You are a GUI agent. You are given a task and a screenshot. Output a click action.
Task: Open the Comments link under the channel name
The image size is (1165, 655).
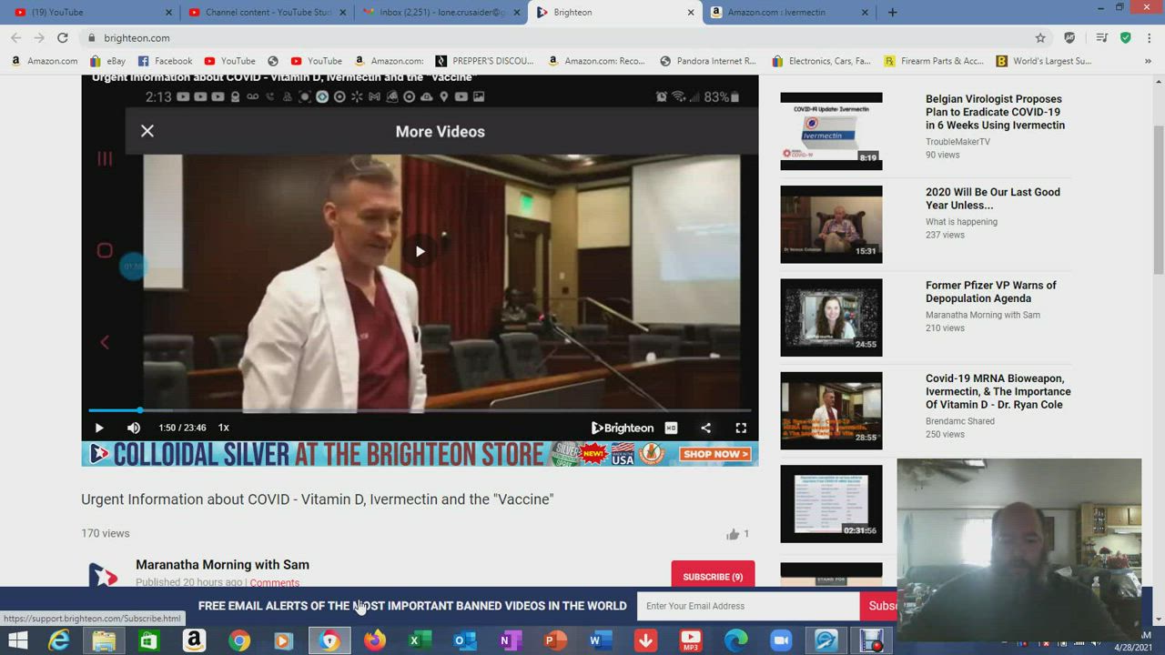pos(274,583)
